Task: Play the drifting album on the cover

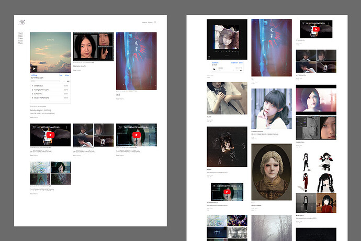Action: coord(34,69)
